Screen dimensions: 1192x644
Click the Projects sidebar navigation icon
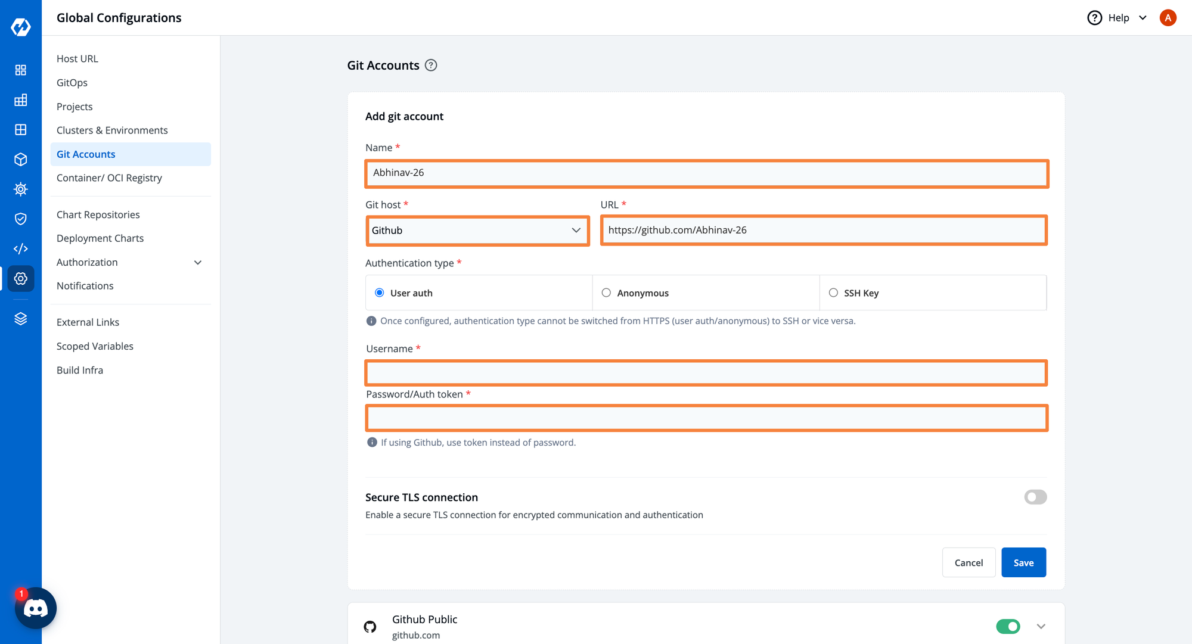point(74,105)
